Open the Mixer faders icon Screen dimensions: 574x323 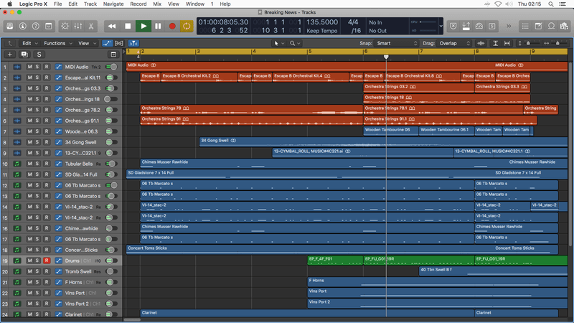tap(78, 26)
